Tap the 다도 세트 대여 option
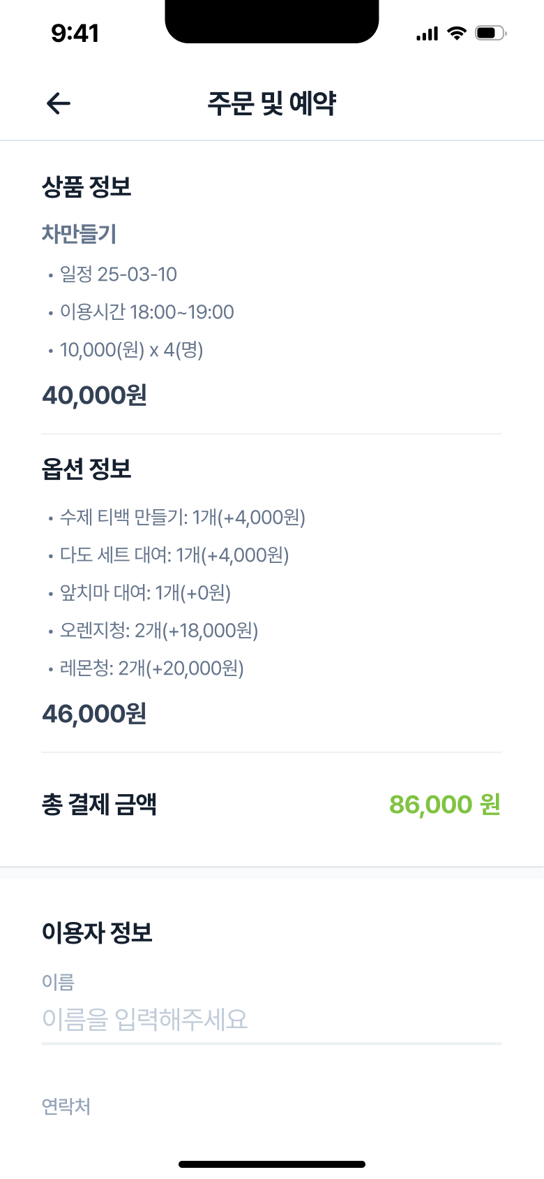 174,555
